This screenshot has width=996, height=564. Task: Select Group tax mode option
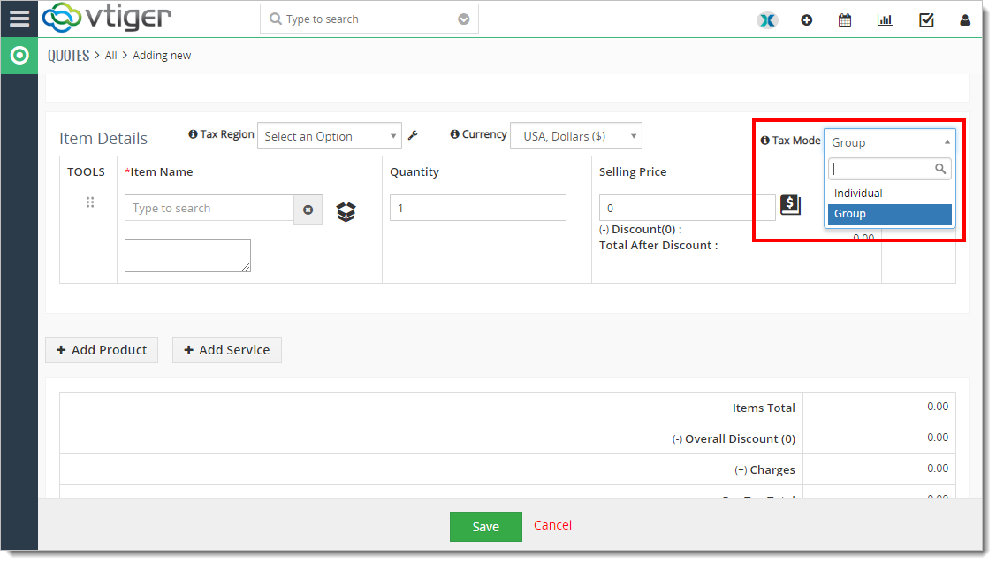[x=889, y=214]
